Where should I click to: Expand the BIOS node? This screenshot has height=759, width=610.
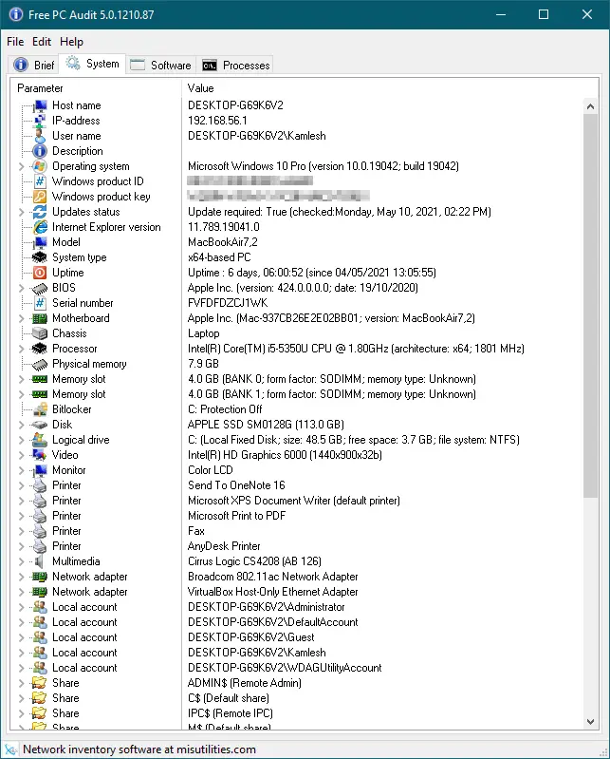[x=21, y=288]
